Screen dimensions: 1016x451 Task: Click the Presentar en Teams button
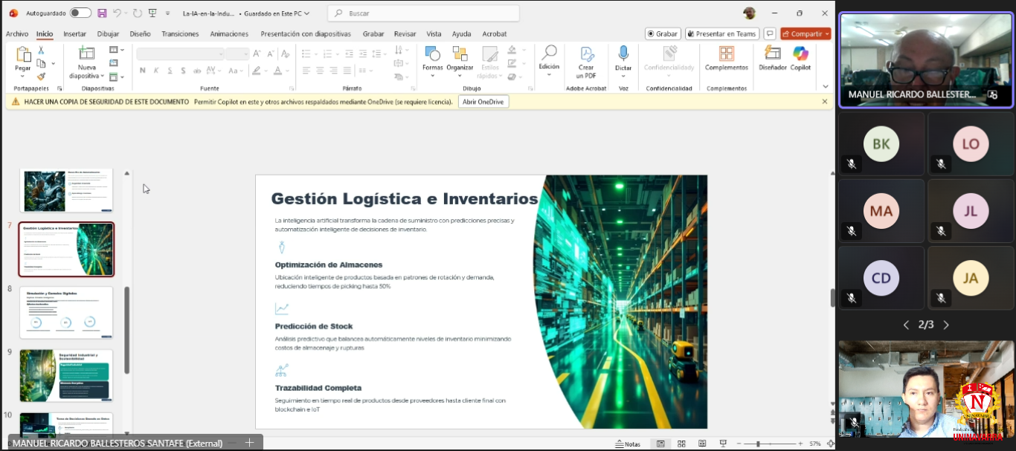721,34
